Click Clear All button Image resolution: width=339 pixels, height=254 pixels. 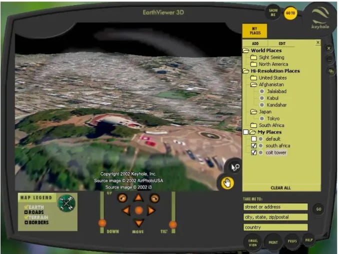pyautogui.click(x=280, y=188)
